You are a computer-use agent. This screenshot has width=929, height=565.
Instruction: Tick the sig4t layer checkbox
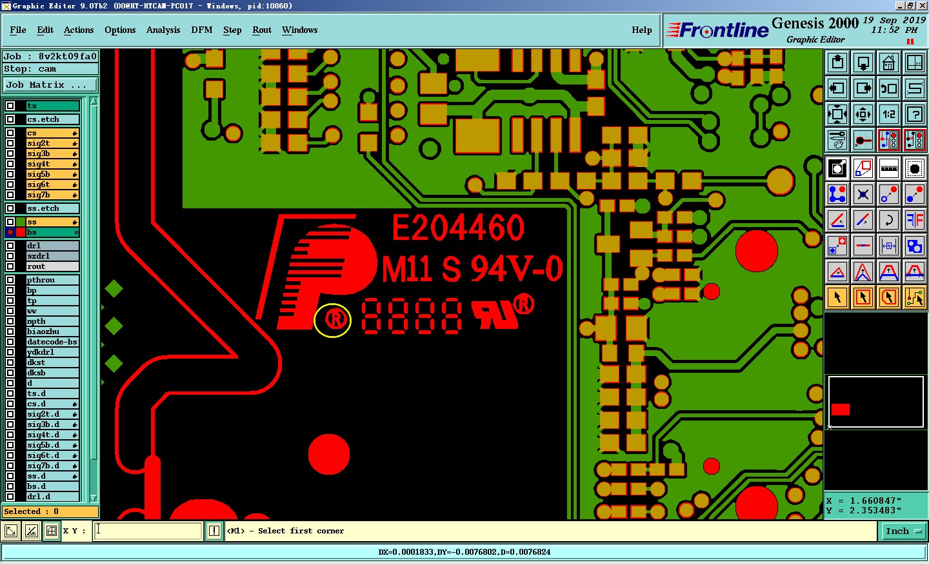[x=10, y=164]
